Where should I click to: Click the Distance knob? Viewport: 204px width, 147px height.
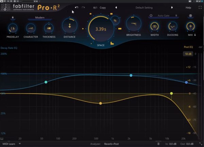pos(70,26)
